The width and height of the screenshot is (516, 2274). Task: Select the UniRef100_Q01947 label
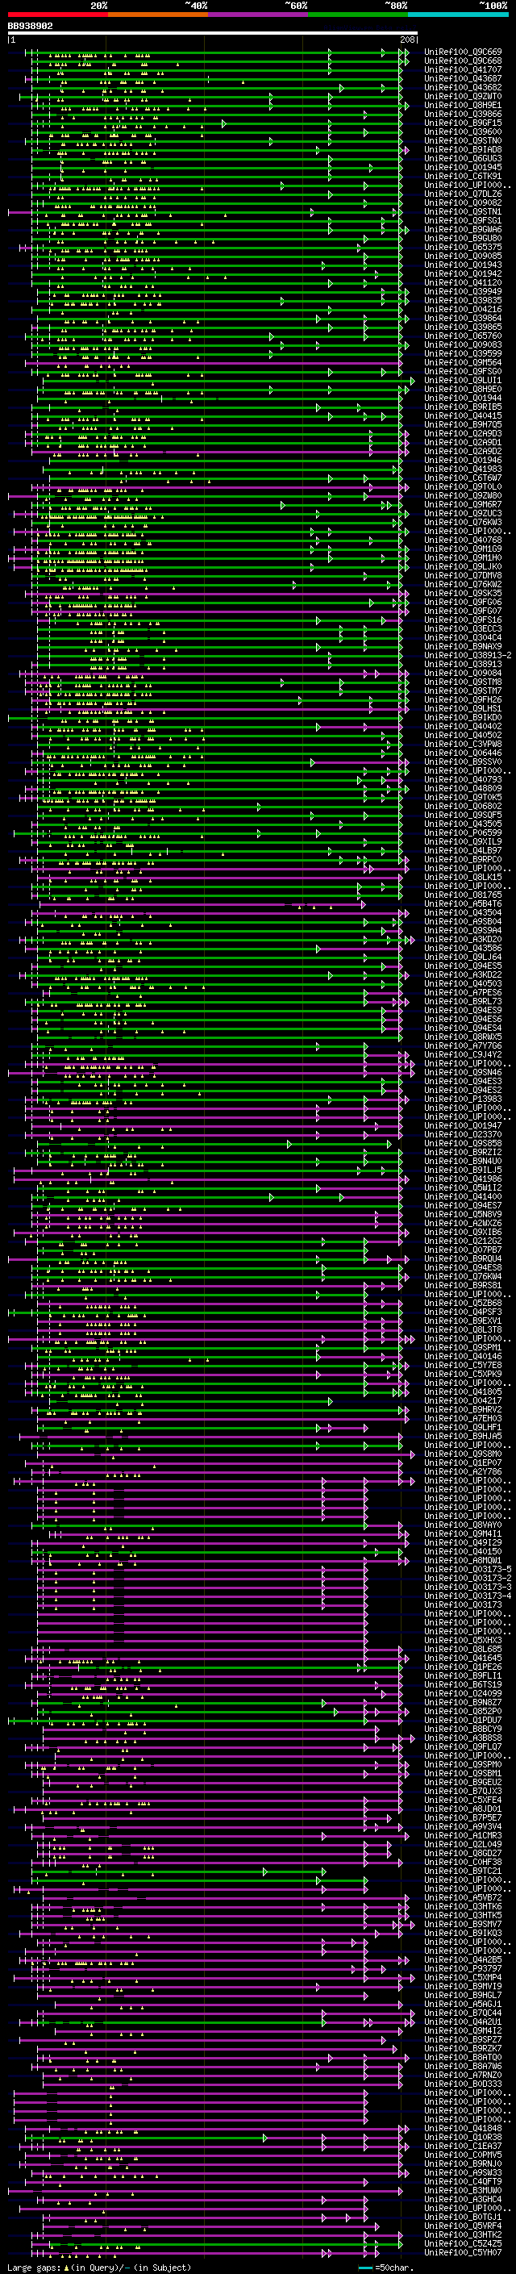pyautogui.click(x=463, y=1125)
